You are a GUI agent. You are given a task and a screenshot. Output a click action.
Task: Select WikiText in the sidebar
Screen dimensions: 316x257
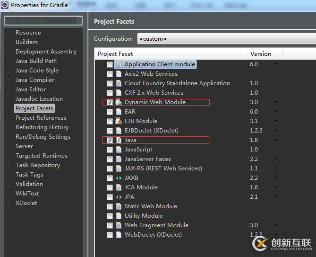point(27,194)
